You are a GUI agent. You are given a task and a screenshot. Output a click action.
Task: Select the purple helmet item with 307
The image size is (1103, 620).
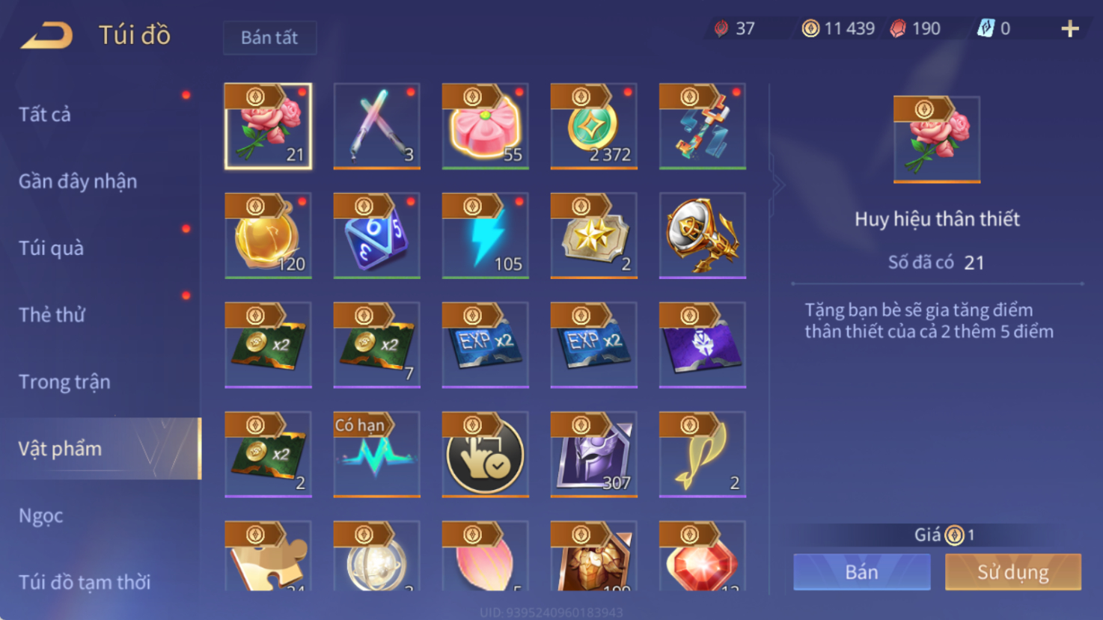tap(593, 454)
